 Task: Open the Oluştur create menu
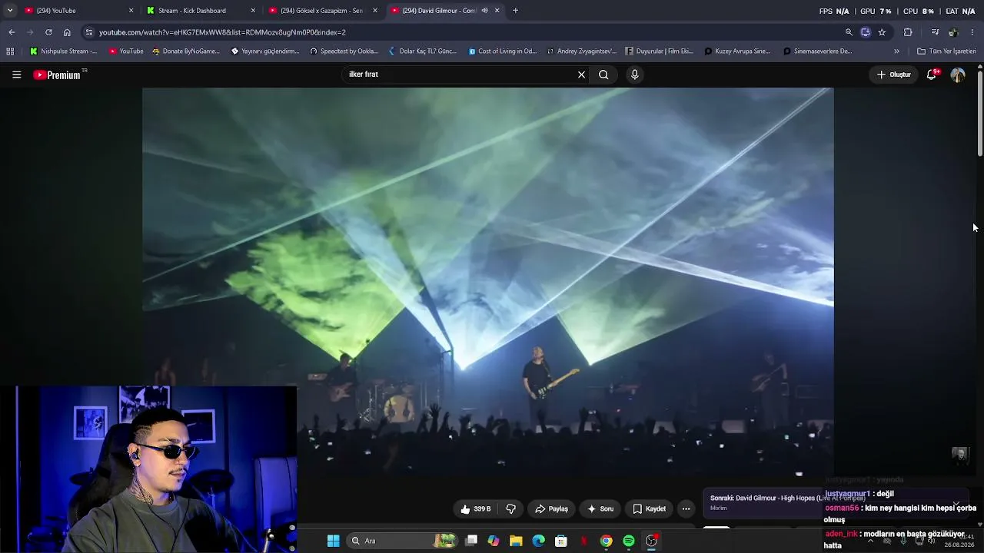pos(893,75)
